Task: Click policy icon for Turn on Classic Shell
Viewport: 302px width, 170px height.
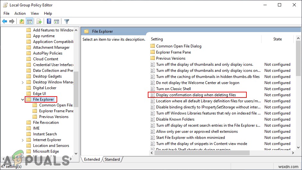Action: click(x=153, y=89)
